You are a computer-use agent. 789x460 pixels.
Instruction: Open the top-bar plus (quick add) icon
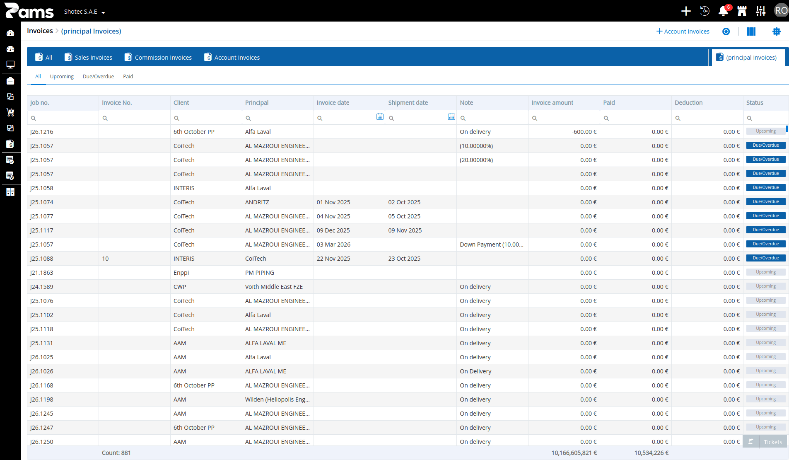coord(686,11)
